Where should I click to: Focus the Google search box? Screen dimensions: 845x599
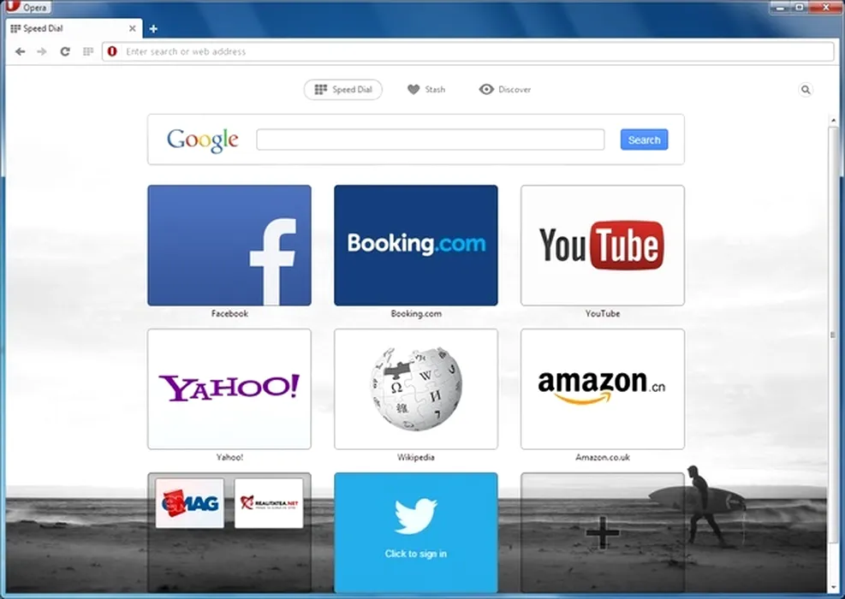pyautogui.click(x=430, y=139)
